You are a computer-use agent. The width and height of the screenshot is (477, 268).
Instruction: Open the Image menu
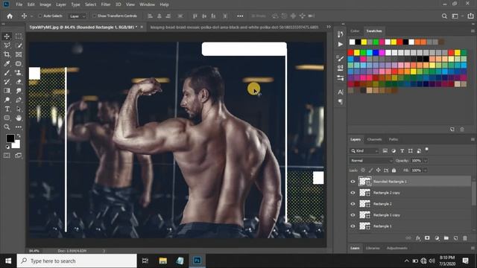(45, 4)
